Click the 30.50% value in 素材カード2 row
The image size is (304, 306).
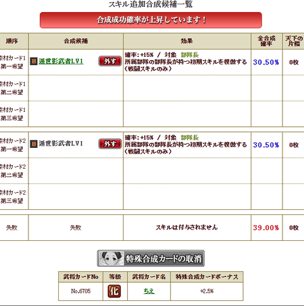coord(266,145)
